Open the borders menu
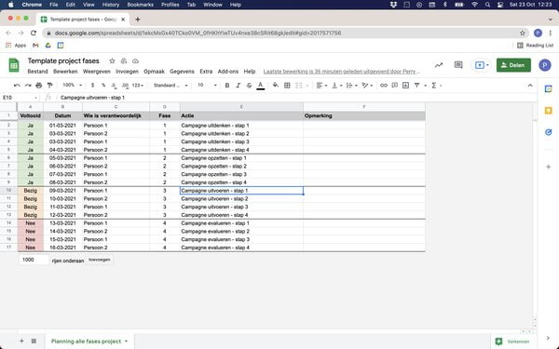Viewport: 559px width, 349px height. [x=287, y=86]
